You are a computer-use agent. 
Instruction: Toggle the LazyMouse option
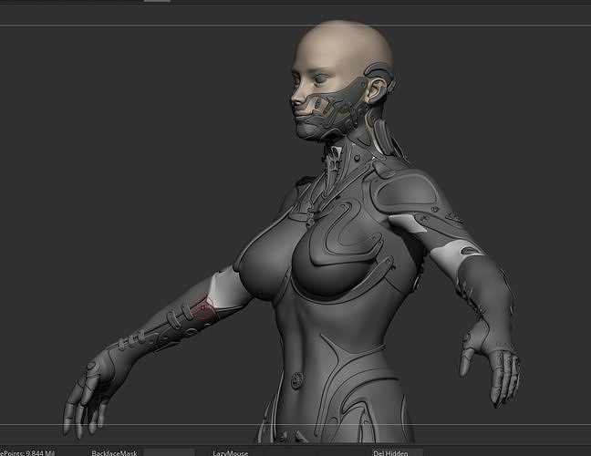pos(230,452)
